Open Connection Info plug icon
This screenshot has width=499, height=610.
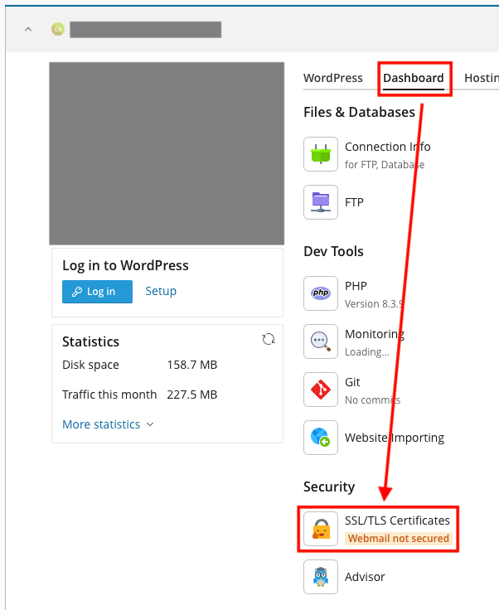point(321,154)
